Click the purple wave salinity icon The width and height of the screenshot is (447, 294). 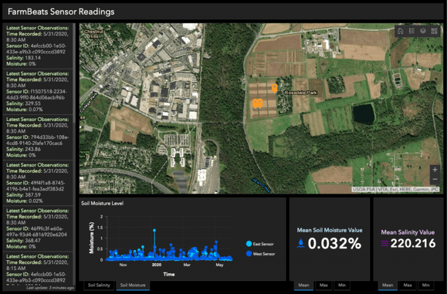385,243
